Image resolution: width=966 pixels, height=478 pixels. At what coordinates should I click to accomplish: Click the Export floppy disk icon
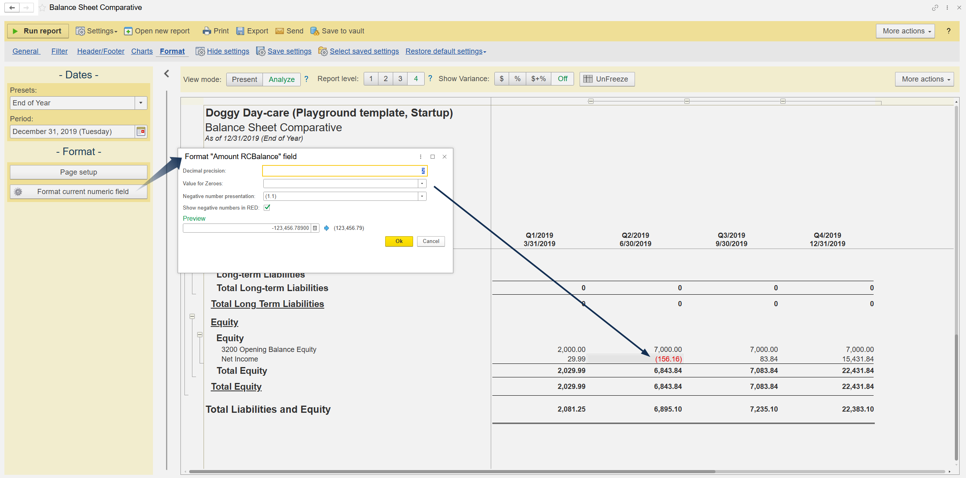click(x=240, y=31)
